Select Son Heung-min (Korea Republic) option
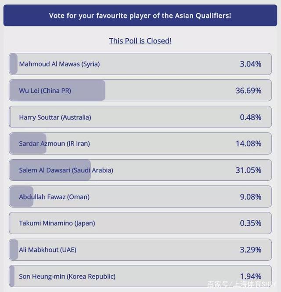 (67, 277)
